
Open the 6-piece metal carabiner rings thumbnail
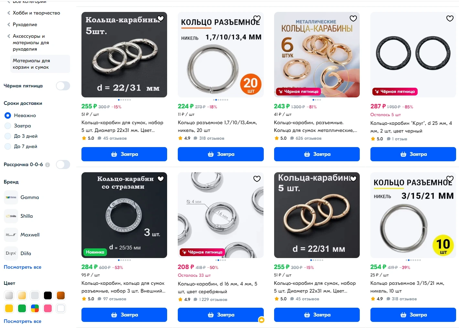point(317,55)
